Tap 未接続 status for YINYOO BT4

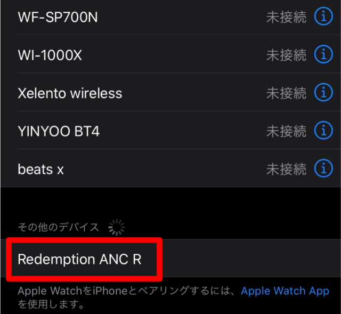click(286, 131)
